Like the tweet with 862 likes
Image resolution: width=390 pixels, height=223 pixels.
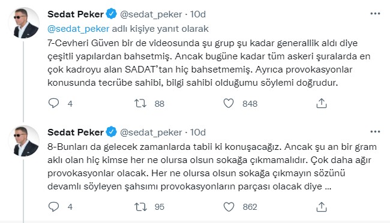point(229,207)
